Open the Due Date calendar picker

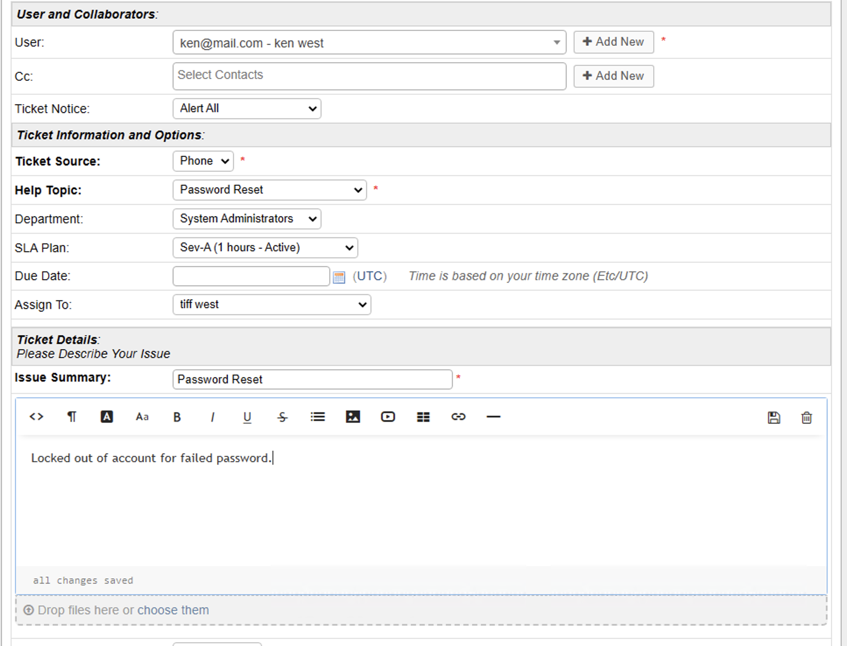[x=339, y=277]
